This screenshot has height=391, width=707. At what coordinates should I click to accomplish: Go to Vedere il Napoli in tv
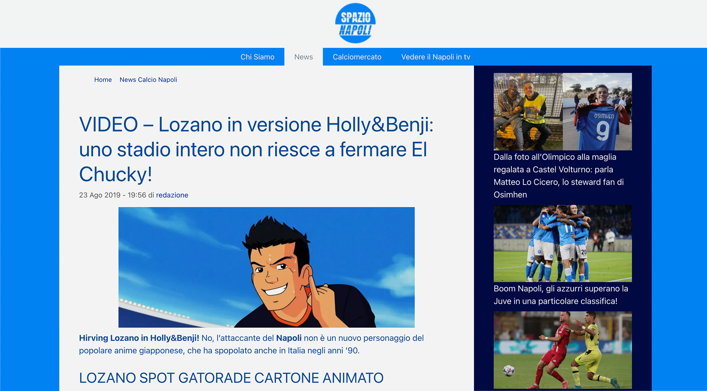coord(436,57)
